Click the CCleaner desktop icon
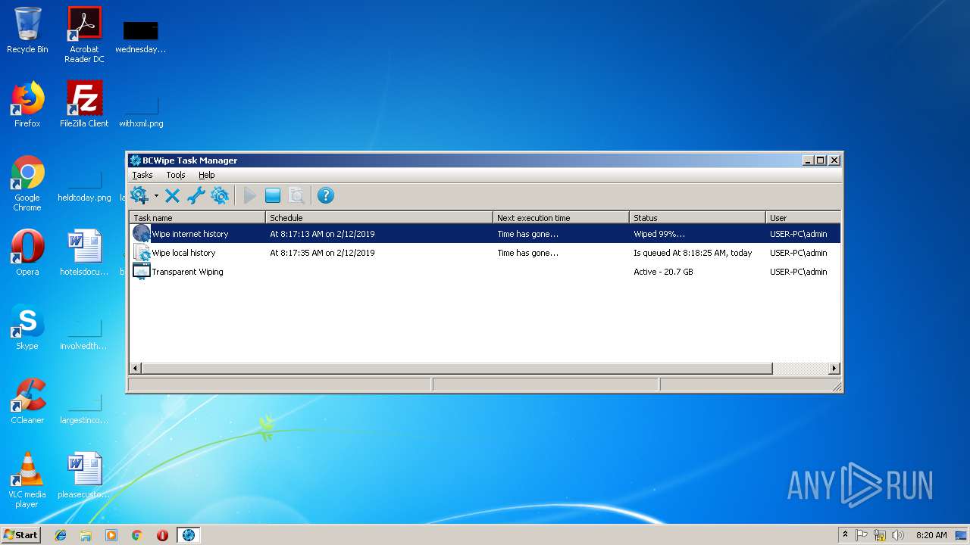This screenshot has height=545, width=970. (x=27, y=401)
